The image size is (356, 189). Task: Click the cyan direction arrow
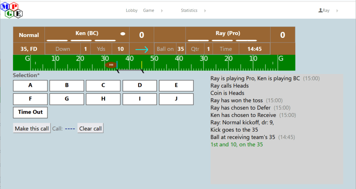tap(142, 49)
